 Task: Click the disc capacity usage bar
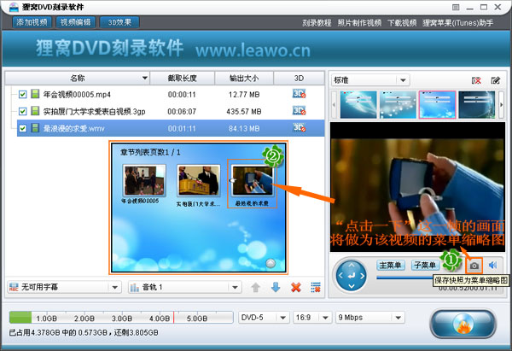[121, 318]
